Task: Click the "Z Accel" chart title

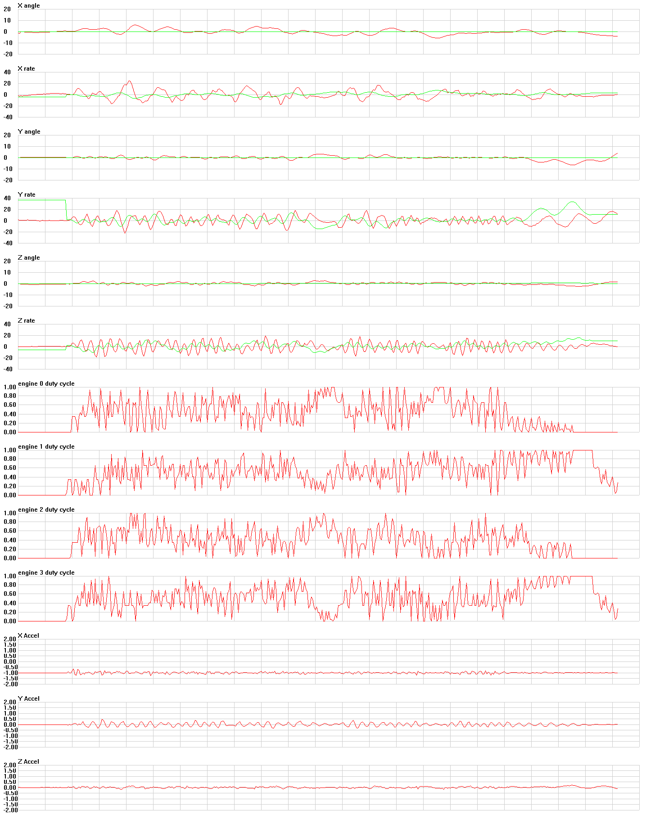Action: (28, 762)
